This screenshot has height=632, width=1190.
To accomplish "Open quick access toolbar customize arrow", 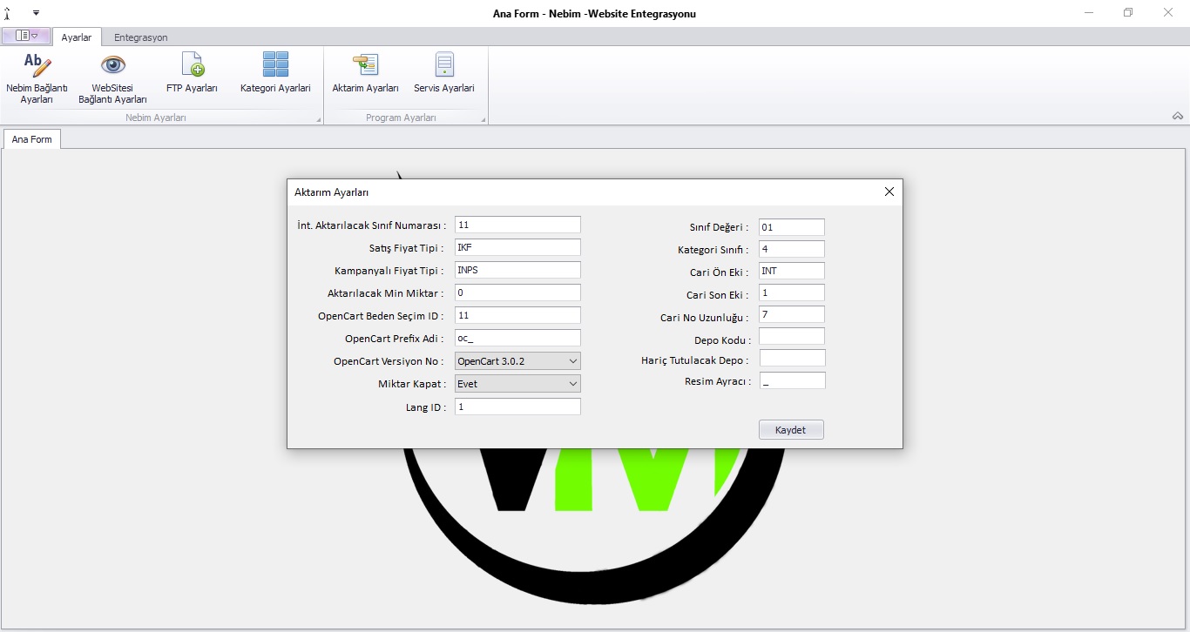I will [x=37, y=13].
